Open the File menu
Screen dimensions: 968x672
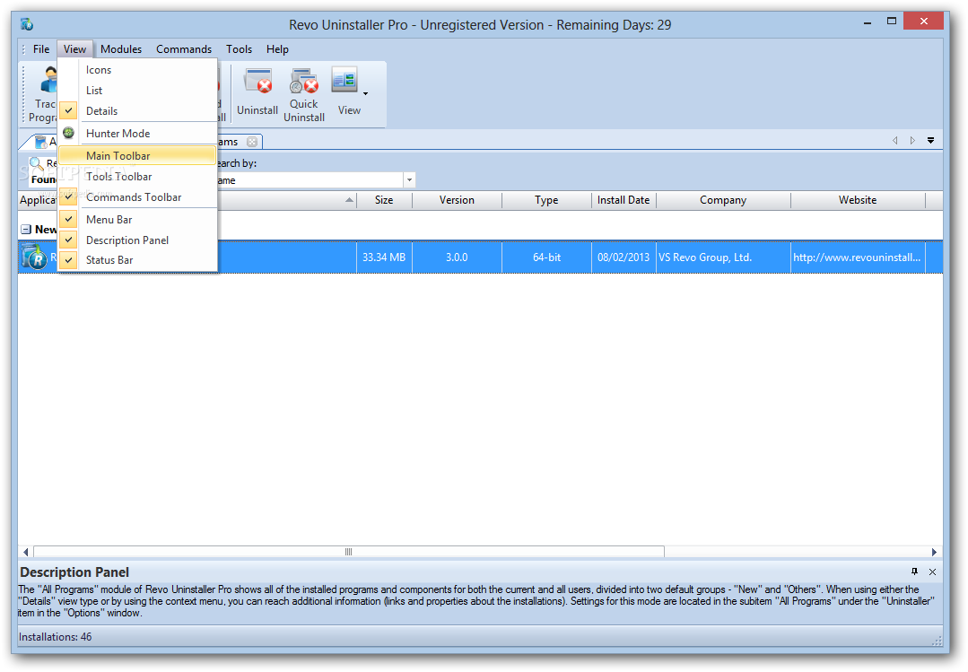click(x=41, y=48)
